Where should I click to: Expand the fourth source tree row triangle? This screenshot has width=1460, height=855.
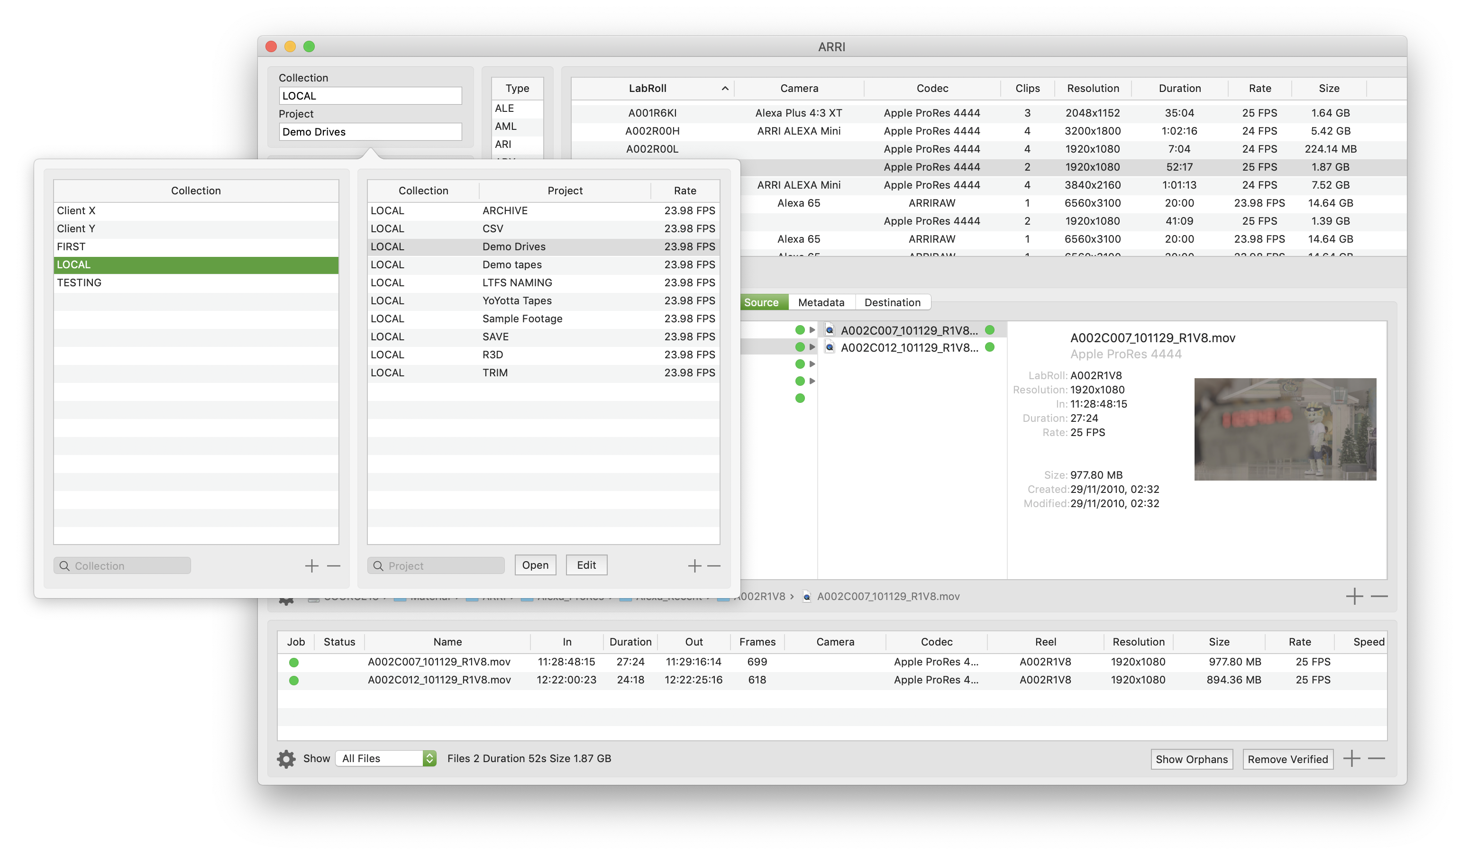pos(812,381)
